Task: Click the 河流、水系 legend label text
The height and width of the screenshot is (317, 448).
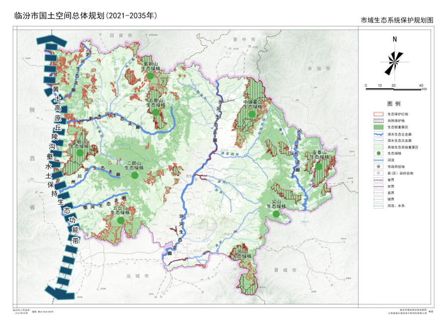Action: pos(396,206)
